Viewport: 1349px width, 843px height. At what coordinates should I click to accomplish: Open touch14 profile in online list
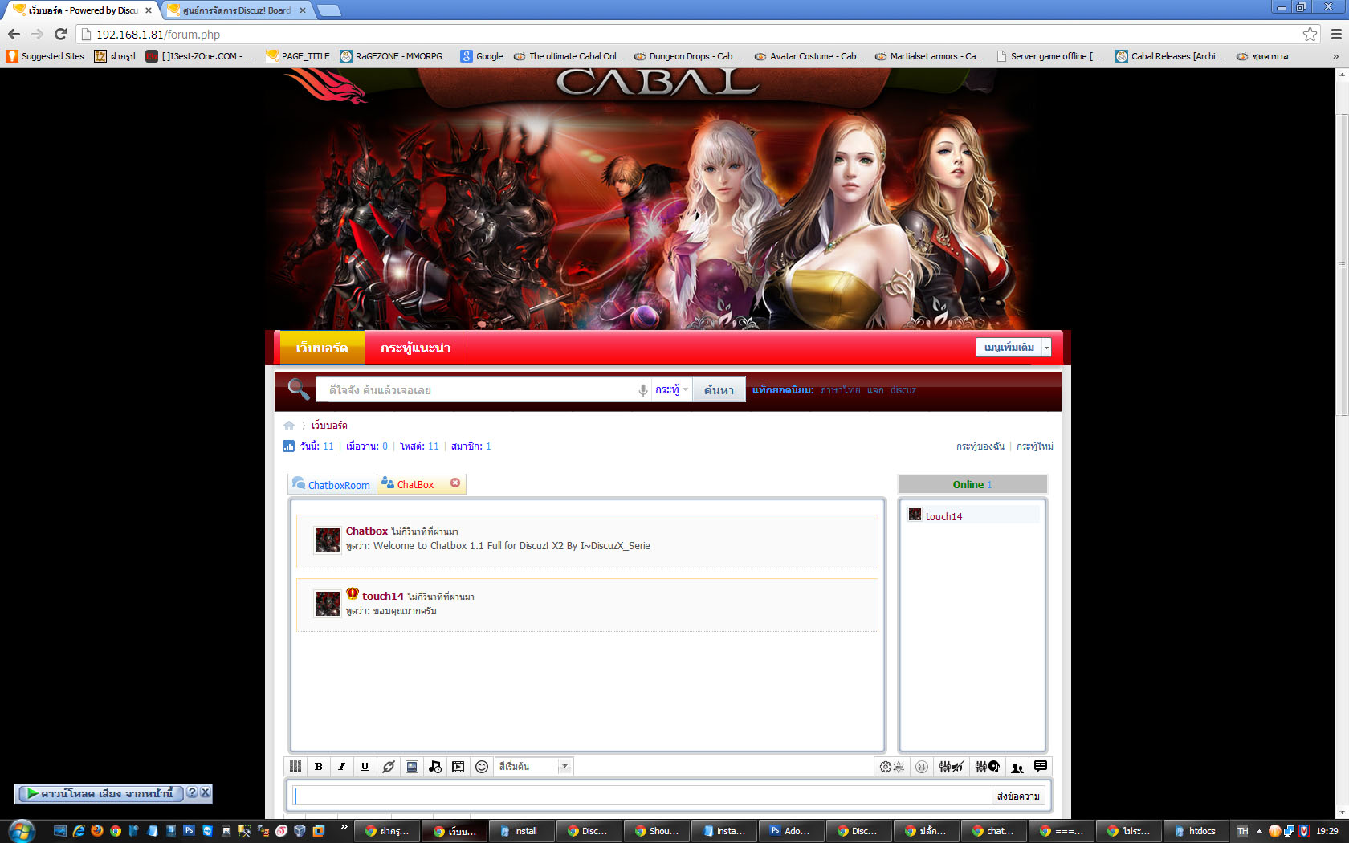943,516
